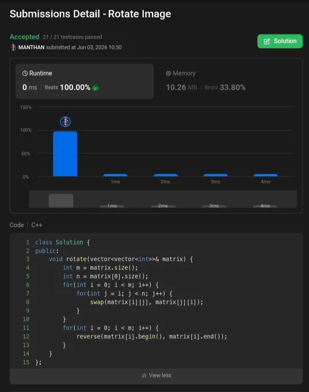Select the 1ms bar in chart
This screenshot has width=309, height=392.
pyautogui.click(x=115, y=175)
